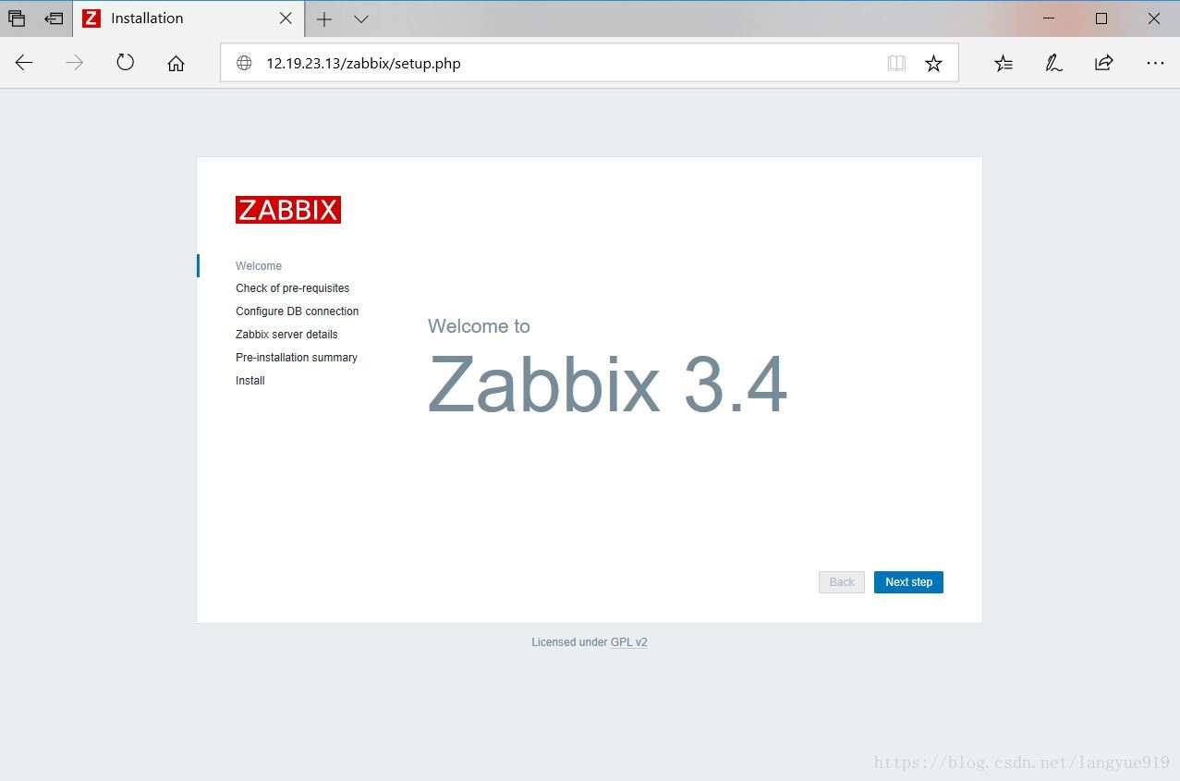Minimize the browser window
The height and width of the screenshot is (781, 1180).
pos(1049,18)
